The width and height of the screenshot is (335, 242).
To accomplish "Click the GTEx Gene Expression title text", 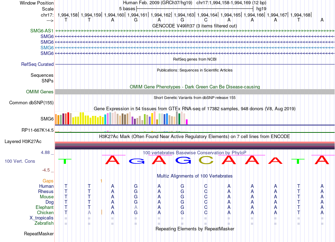I will click(194, 108).
